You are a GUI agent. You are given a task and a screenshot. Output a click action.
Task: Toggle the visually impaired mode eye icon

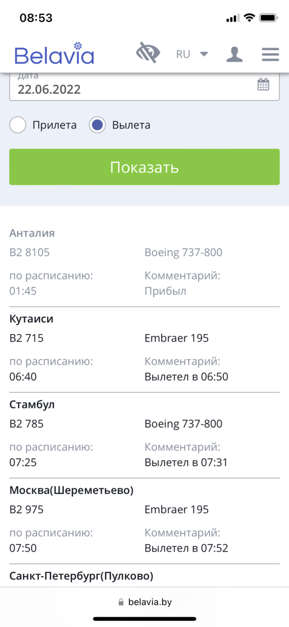coord(148,54)
